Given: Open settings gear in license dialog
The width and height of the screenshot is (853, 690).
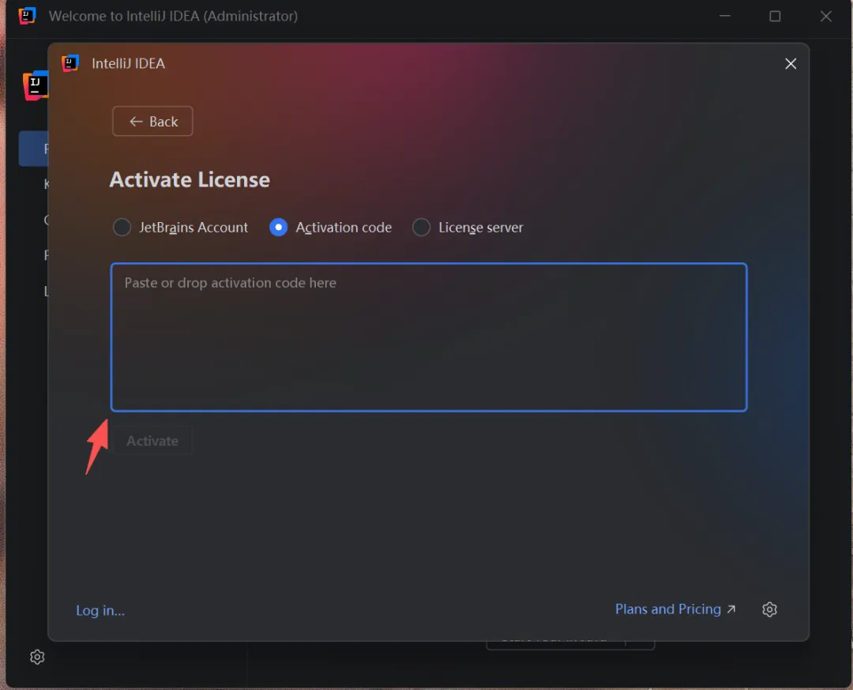Looking at the screenshot, I should click(x=769, y=609).
